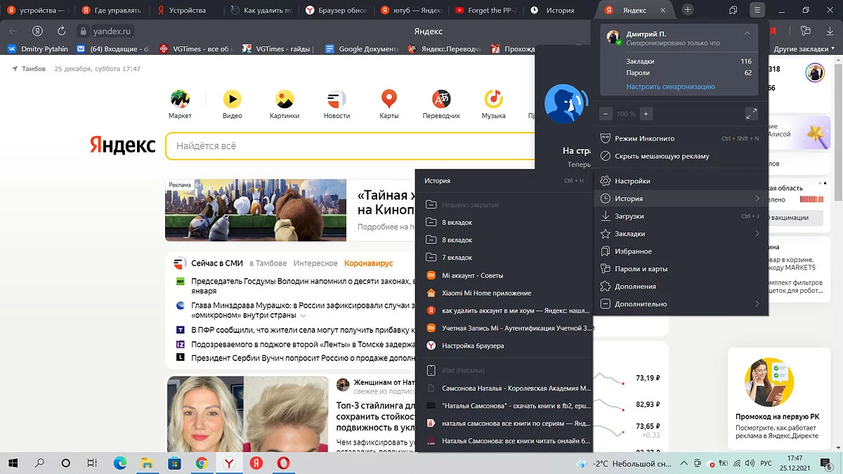Select Загрузки menu item
The image size is (843, 474).
coord(629,216)
